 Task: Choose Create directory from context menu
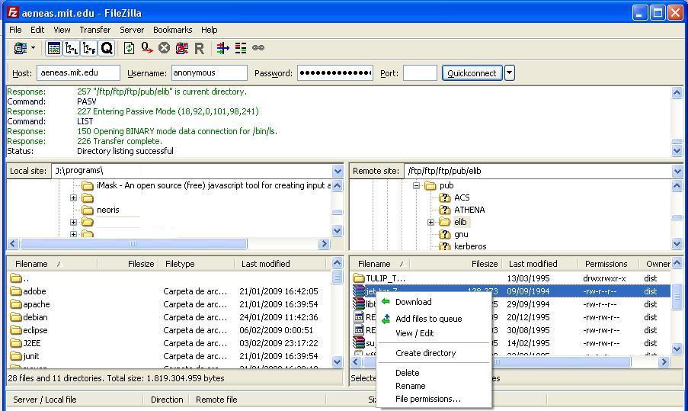coord(434,353)
